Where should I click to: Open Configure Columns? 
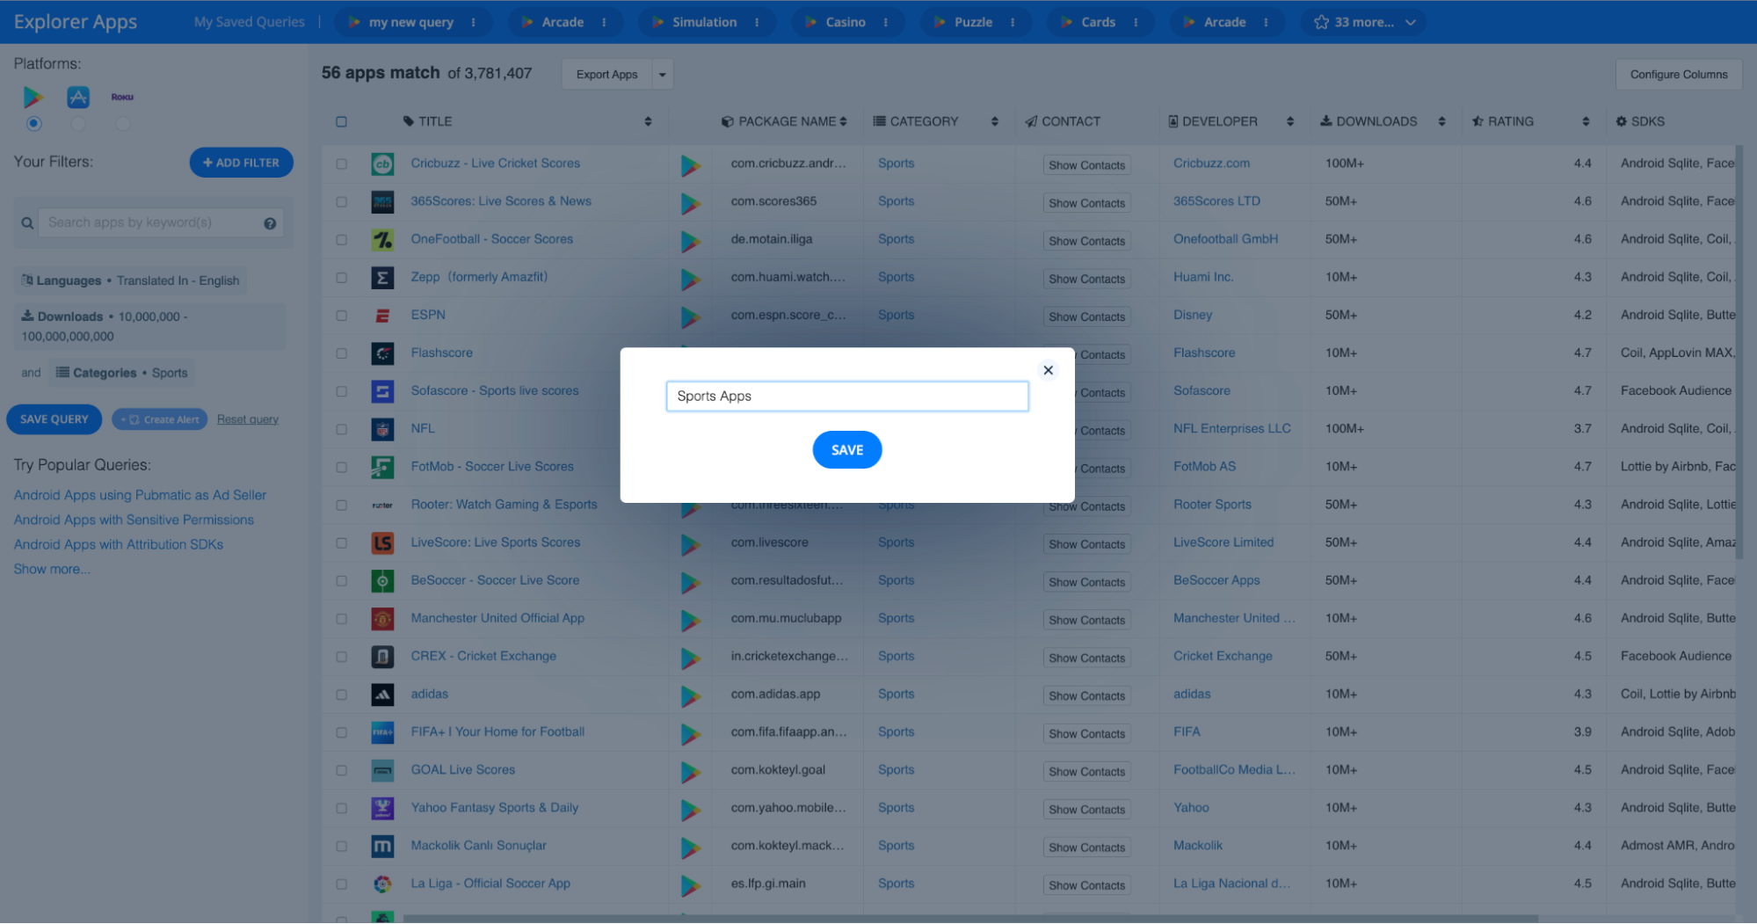pyautogui.click(x=1679, y=75)
